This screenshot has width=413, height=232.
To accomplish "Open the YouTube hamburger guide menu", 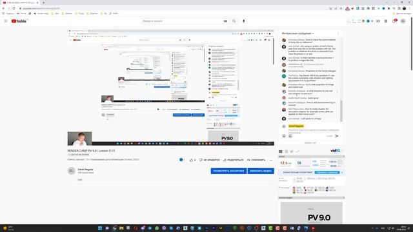I will pos(6,21).
